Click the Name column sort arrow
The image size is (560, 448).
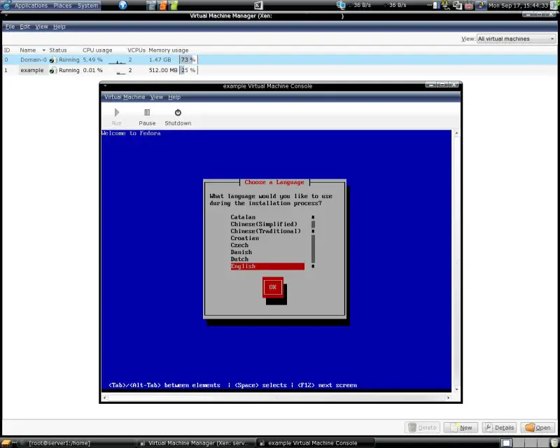click(x=44, y=50)
